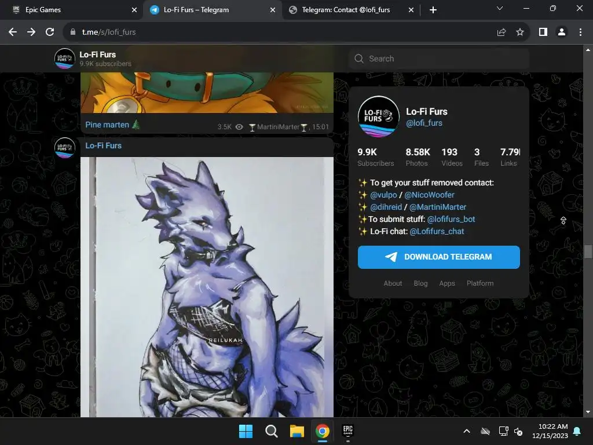
Task: Bookmark this page with the star
Action: pyautogui.click(x=520, y=32)
